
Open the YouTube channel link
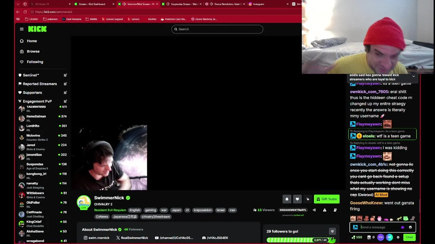[174, 238]
